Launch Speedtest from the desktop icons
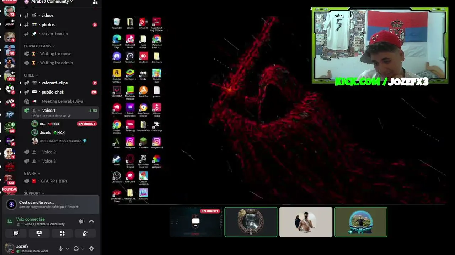 tap(130, 58)
